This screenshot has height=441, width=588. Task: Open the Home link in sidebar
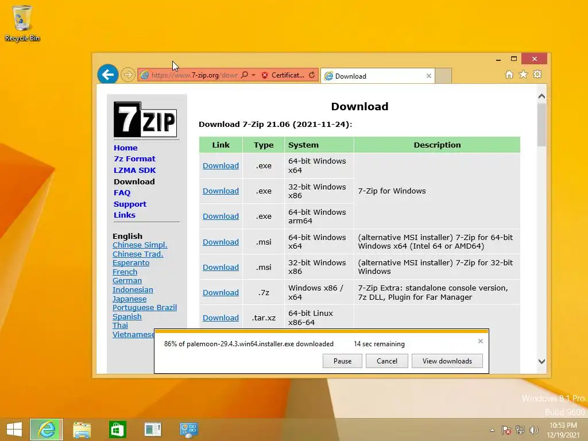tap(126, 148)
